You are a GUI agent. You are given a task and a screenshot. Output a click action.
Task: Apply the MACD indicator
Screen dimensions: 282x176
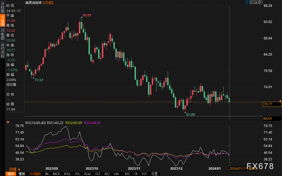[56, 174]
